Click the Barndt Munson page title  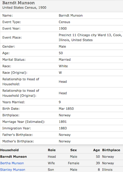pyautogui.click(x=19, y=3)
